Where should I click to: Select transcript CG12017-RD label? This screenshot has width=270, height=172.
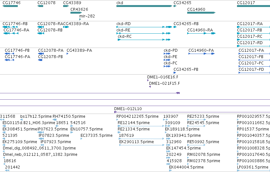(250, 43)
